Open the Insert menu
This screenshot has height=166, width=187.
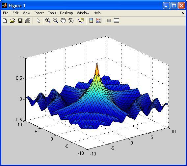pyautogui.click(x=39, y=13)
